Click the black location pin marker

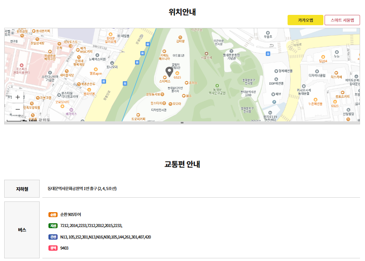(169, 71)
